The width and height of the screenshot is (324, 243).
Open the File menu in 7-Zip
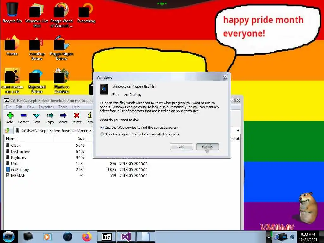point(9,107)
